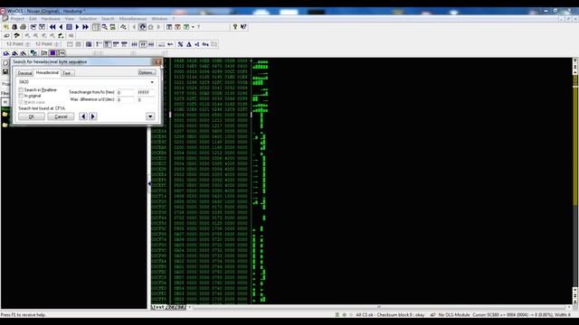Toggle the purple square color icon
This screenshot has width=579, height=325.
click(52, 53)
